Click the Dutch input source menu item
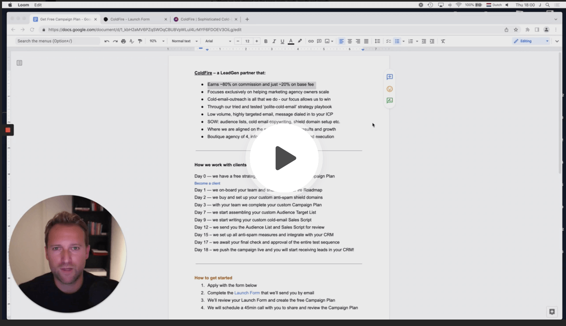The image size is (566, 326). [x=494, y=5]
